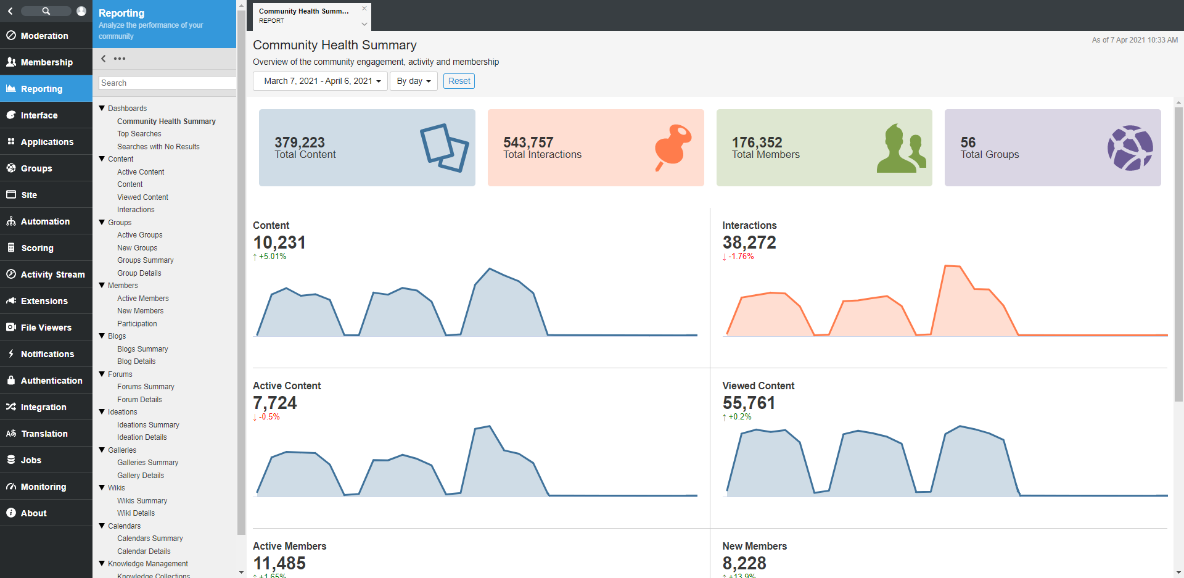Image resolution: width=1184 pixels, height=578 pixels.
Task: Click the search magnifier icon at top left
Action: [x=46, y=11]
